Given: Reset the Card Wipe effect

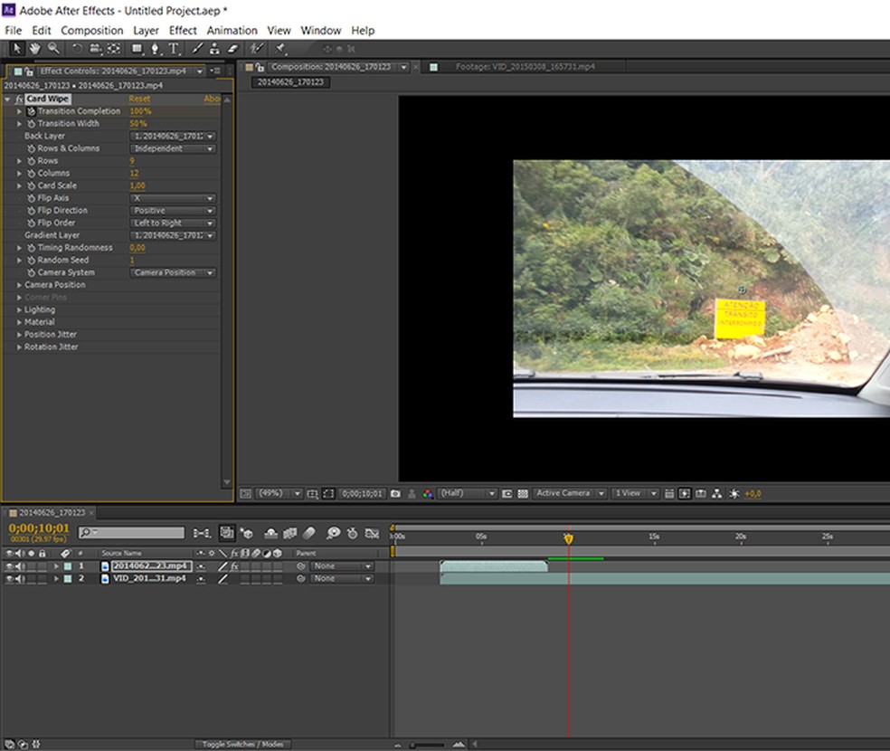Looking at the screenshot, I should click(139, 99).
